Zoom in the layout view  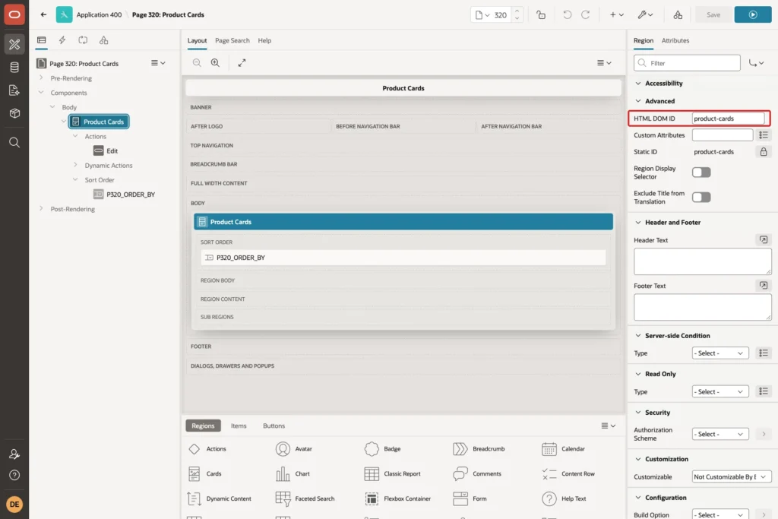215,62
